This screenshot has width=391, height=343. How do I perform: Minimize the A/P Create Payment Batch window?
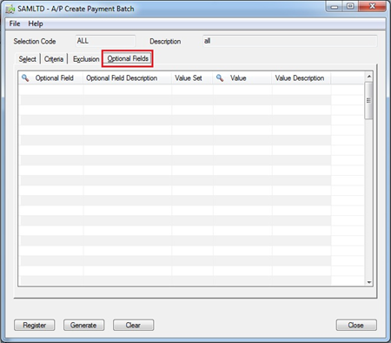point(335,6)
